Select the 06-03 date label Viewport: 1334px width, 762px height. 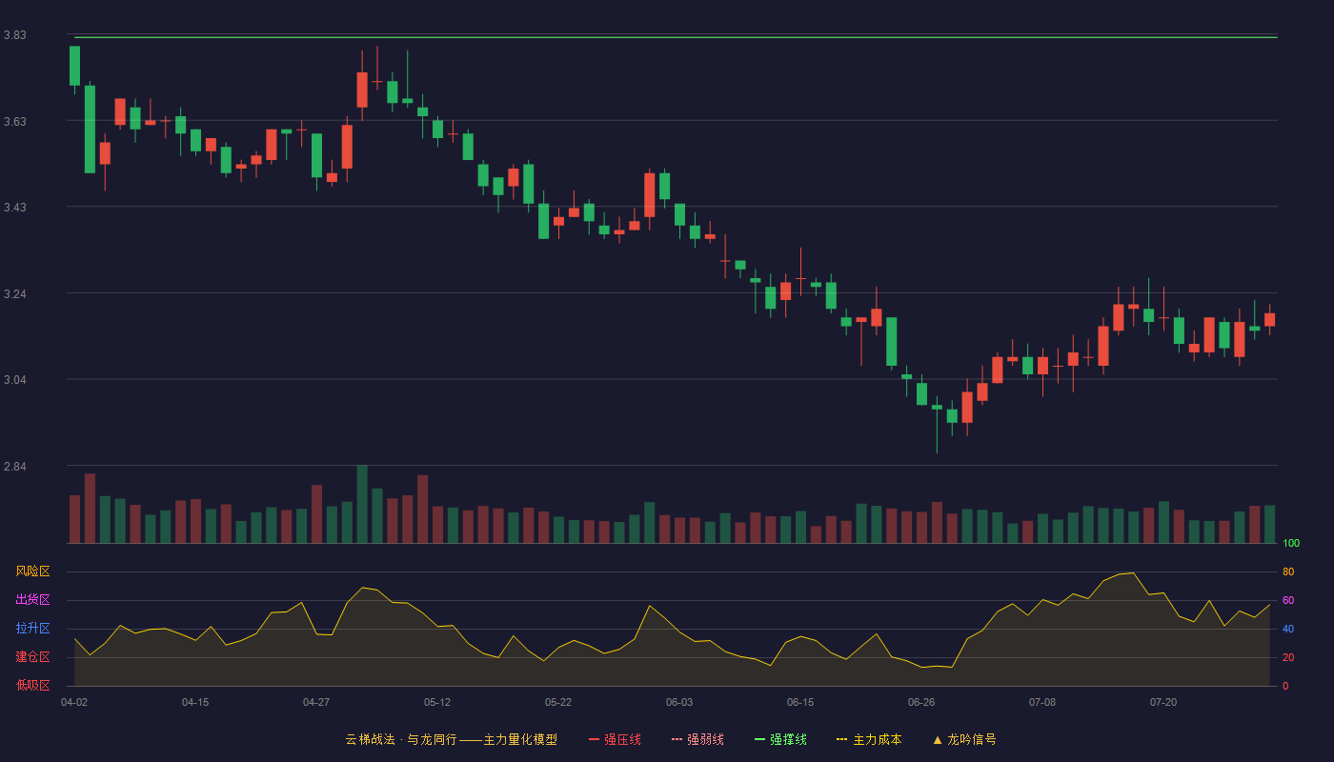click(x=679, y=702)
